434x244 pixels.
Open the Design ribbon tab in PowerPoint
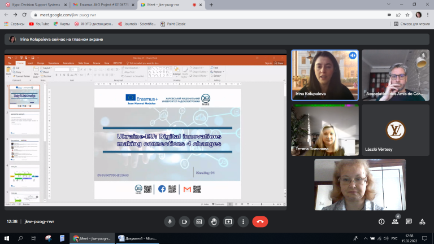pos(41,63)
